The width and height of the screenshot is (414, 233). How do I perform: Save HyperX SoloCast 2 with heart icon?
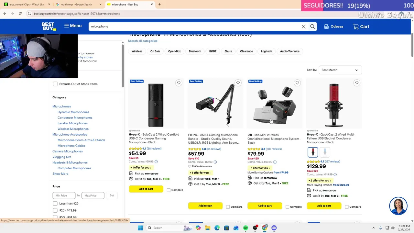coord(179,83)
